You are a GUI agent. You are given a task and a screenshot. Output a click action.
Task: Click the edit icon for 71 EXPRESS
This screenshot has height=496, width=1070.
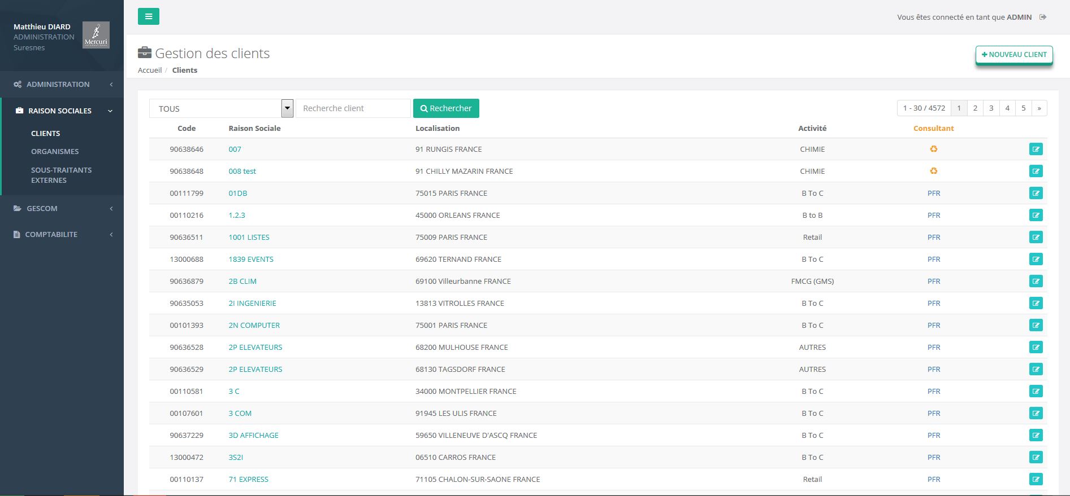[x=1036, y=480]
